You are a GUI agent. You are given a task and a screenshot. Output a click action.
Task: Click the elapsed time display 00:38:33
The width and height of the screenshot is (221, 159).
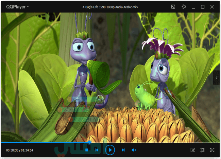[x=12, y=150]
